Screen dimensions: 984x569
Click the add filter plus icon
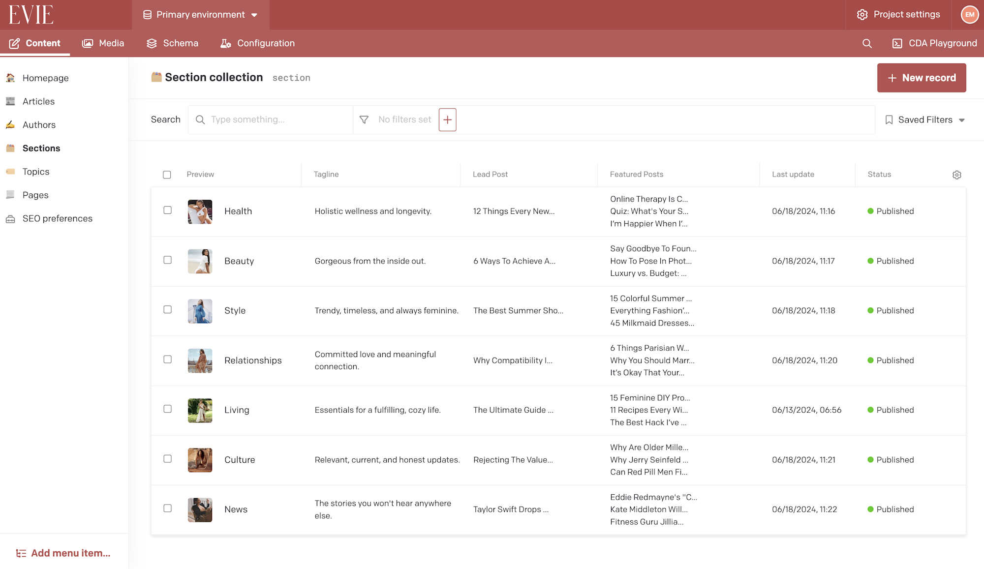[447, 120]
